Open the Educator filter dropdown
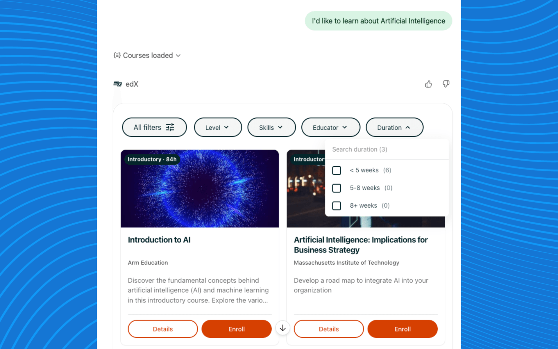This screenshot has width=558, height=349. click(331, 127)
